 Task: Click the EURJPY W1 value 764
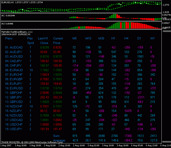click(153, 84)
